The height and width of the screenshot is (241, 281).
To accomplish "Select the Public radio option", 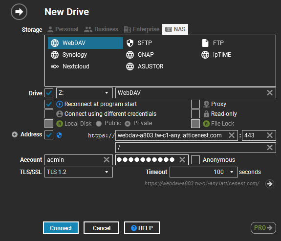I will 99,124.
